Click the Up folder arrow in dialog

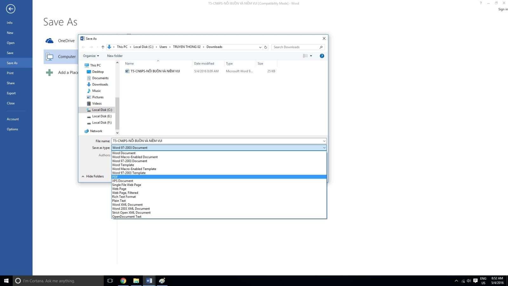pos(103,47)
